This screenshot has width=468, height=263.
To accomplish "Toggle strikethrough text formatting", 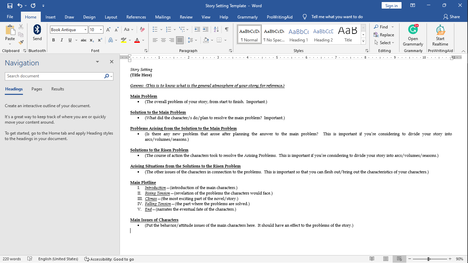I will click(x=83, y=40).
